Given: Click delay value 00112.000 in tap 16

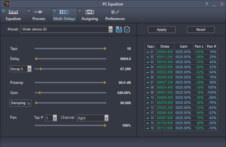Looking at the screenshot, I should click(165, 128).
